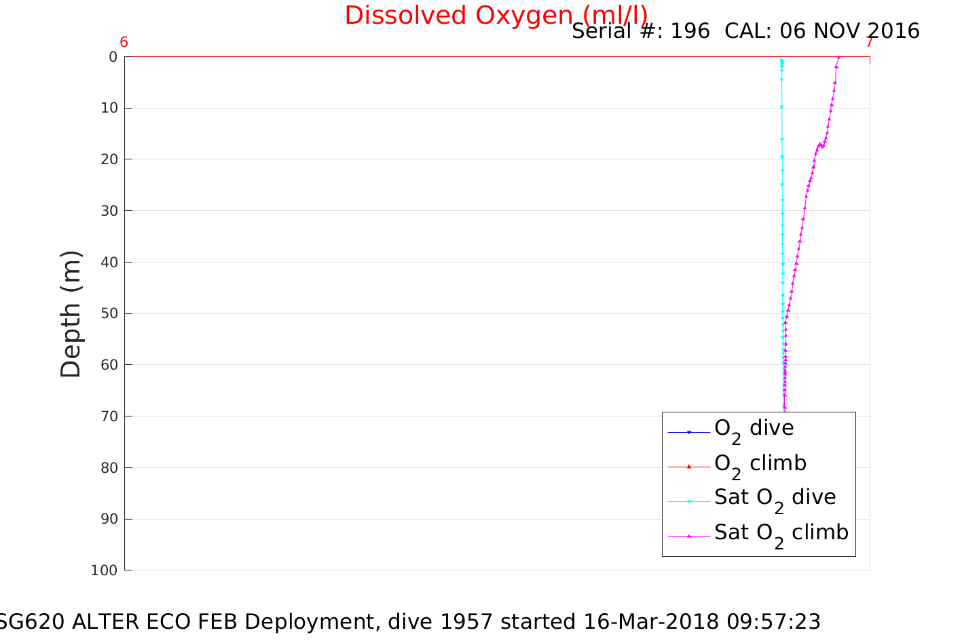Click the 'Dissolved Oxygen (ml/l)' chart title
The image size is (962, 641).
coord(496,15)
